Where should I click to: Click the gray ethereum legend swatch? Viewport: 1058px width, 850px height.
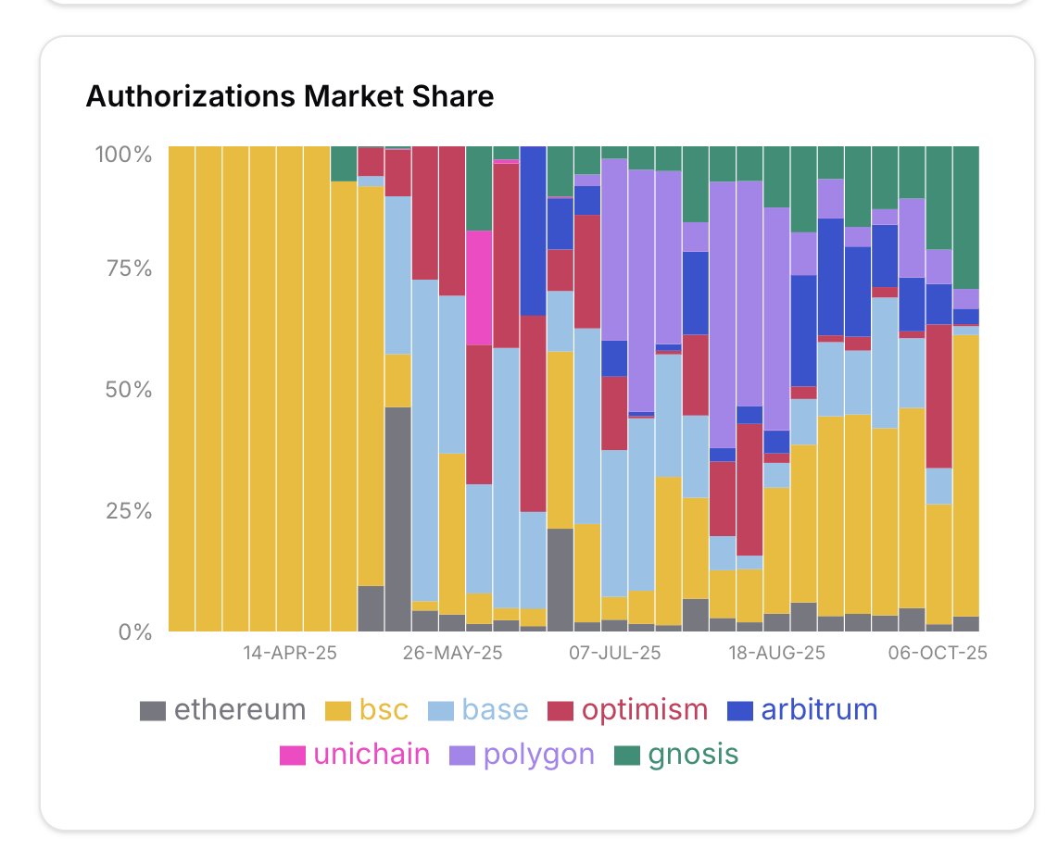(153, 711)
